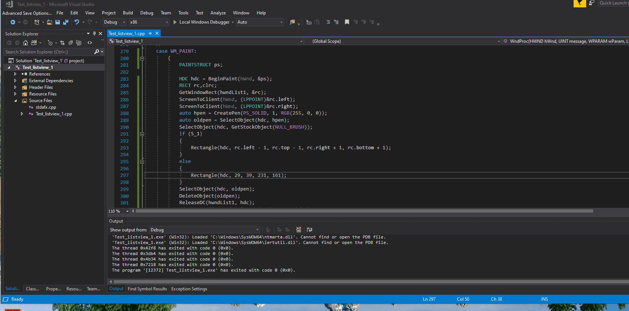629x311 pixels.
Task: Collapse the code block at line 291
Action: pyautogui.click(x=142, y=134)
